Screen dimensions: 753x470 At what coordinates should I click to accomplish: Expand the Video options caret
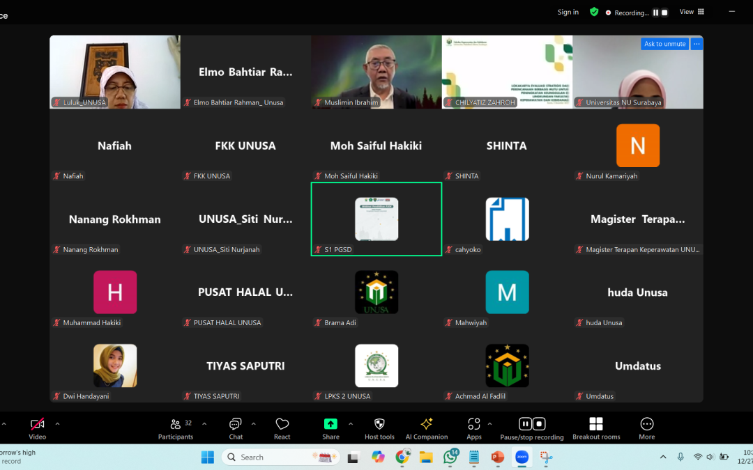pyautogui.click(x=57, y=424)
